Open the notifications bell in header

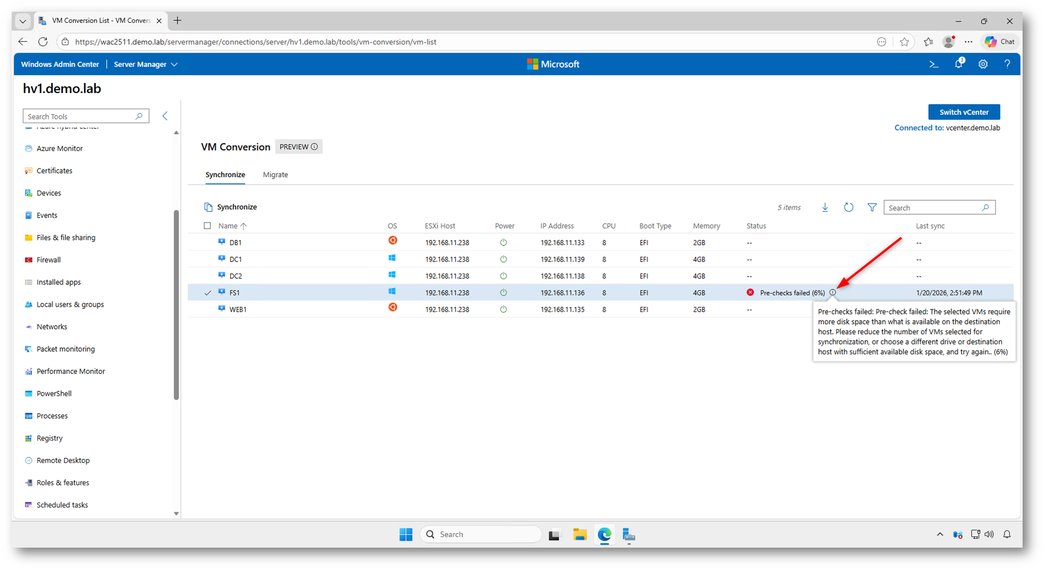pos(959,65)
